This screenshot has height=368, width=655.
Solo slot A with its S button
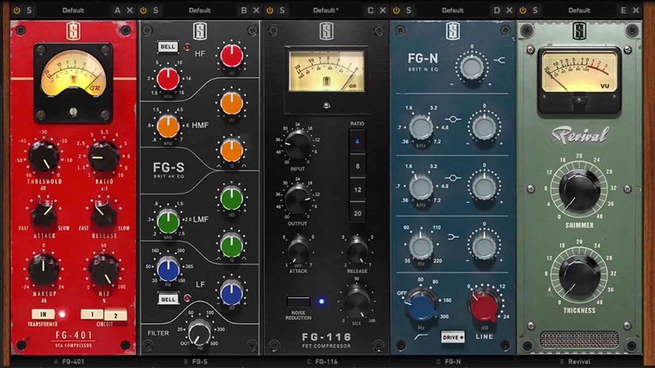28,10
